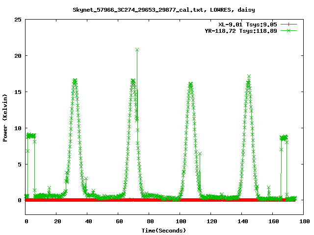
Task: Click the x-axis tick label 20
Action: click(57, 221)
